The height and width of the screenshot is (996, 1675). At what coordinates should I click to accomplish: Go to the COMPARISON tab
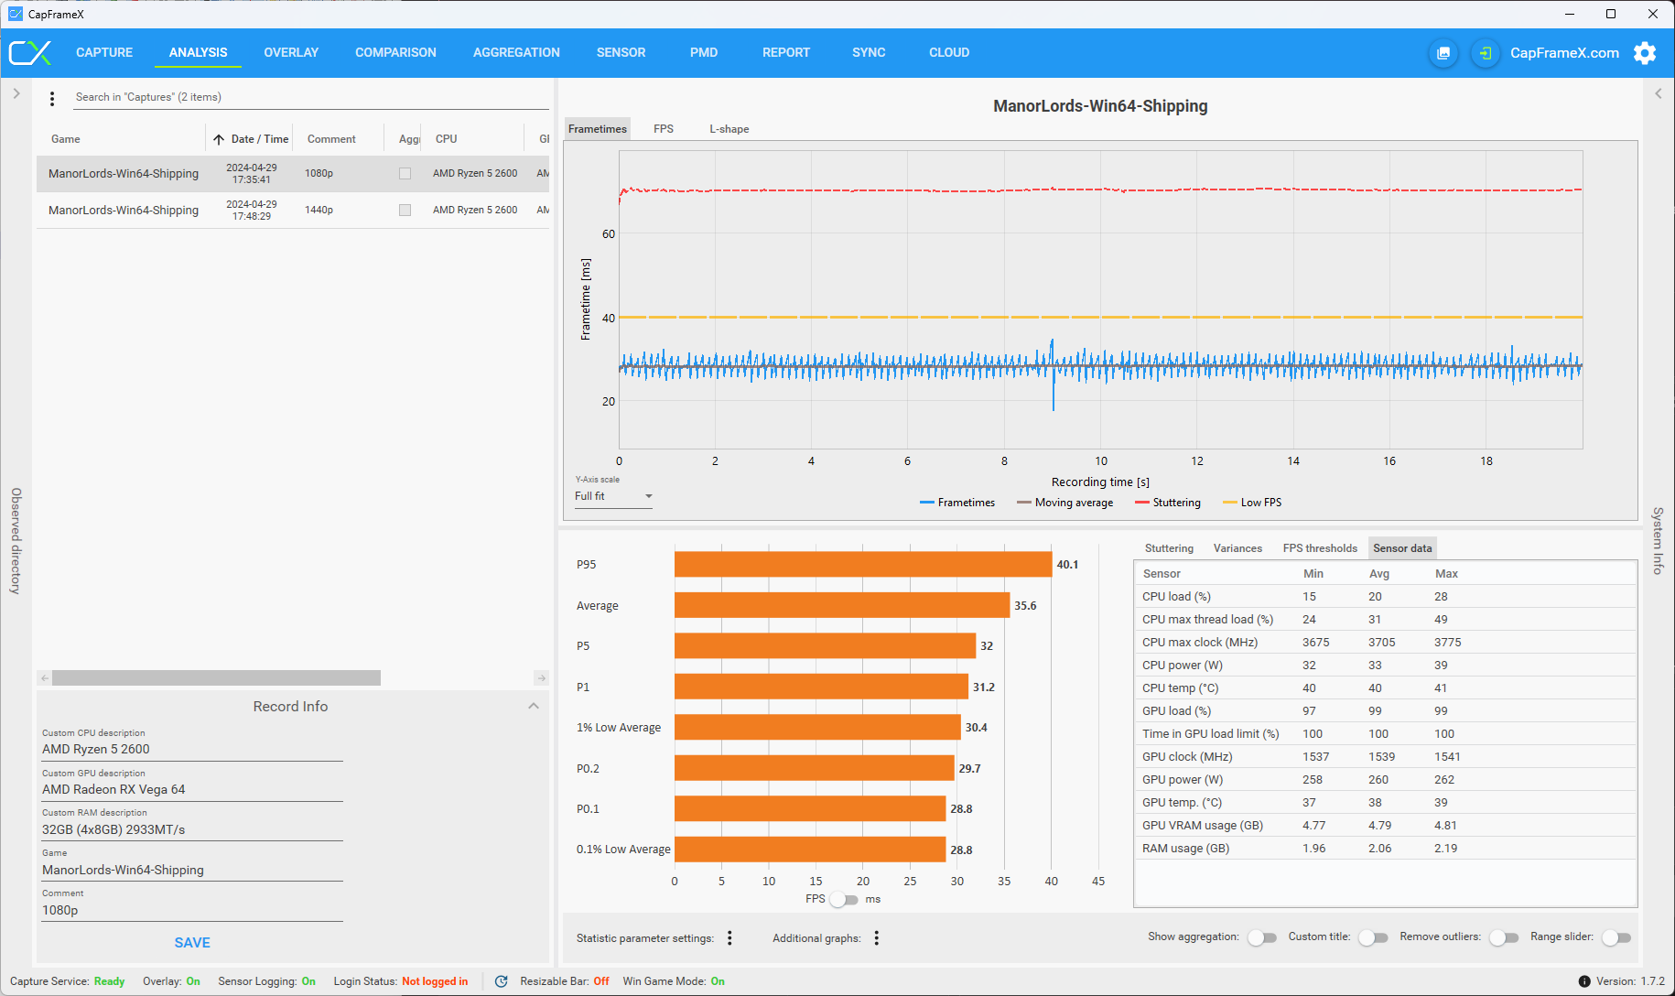point(395,52)
